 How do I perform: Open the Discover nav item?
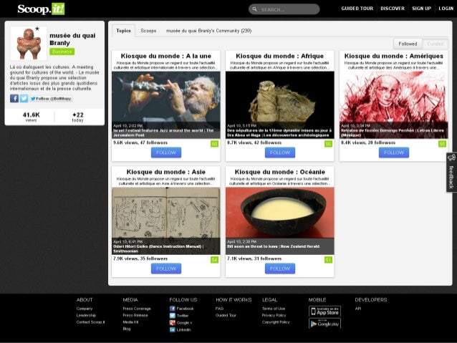pos(393,9)
